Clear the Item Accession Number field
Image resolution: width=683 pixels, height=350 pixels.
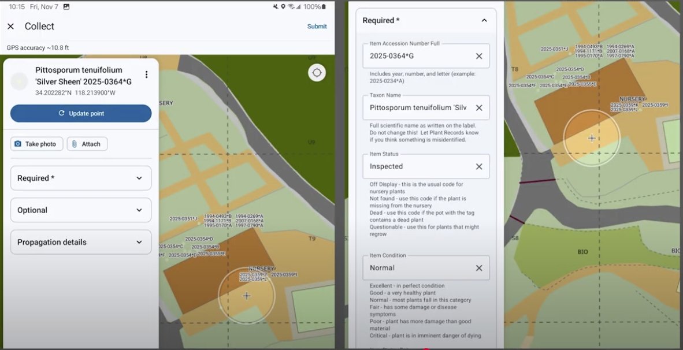[479, 56]
